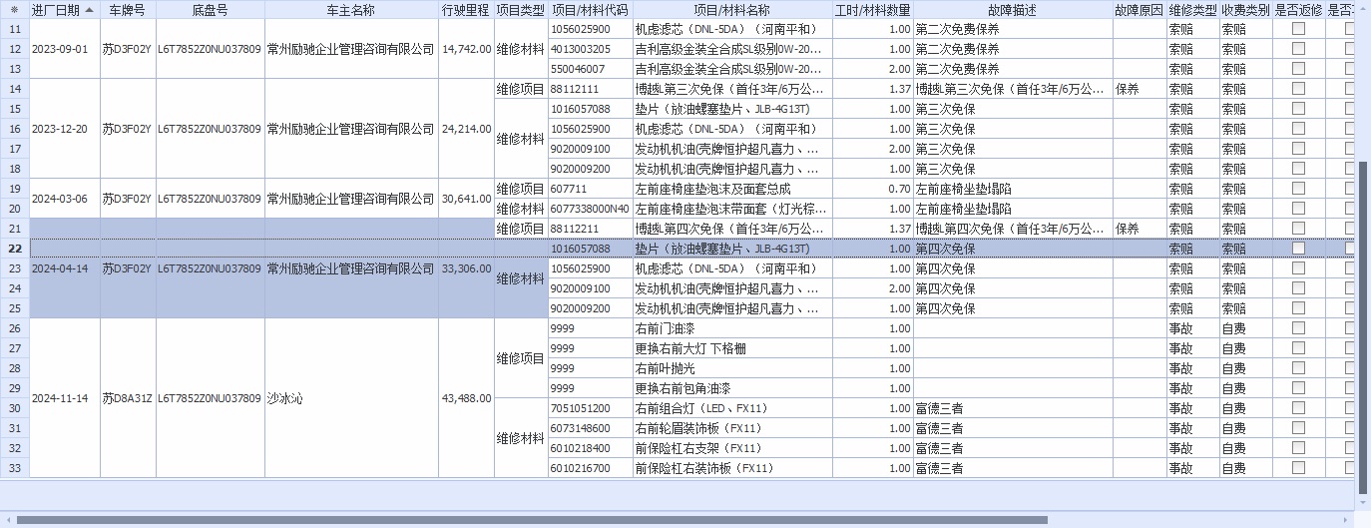This screenshot has width=1371, height=528.
Task: Check 是否返修 box in row 19
Action: point(1299,189)
